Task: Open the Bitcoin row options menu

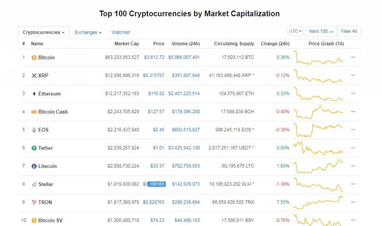Action: (353, 57)
